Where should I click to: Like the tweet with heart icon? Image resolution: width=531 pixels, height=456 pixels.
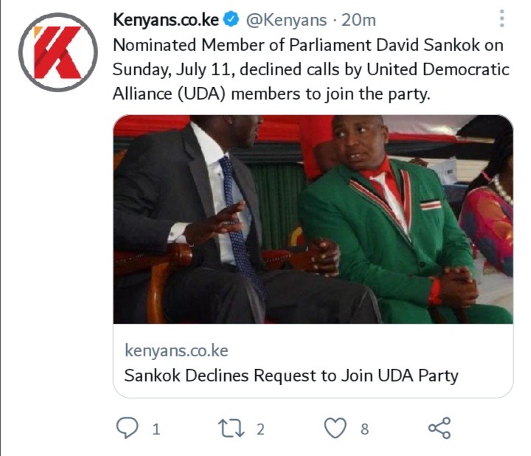(x=336, y=428)
